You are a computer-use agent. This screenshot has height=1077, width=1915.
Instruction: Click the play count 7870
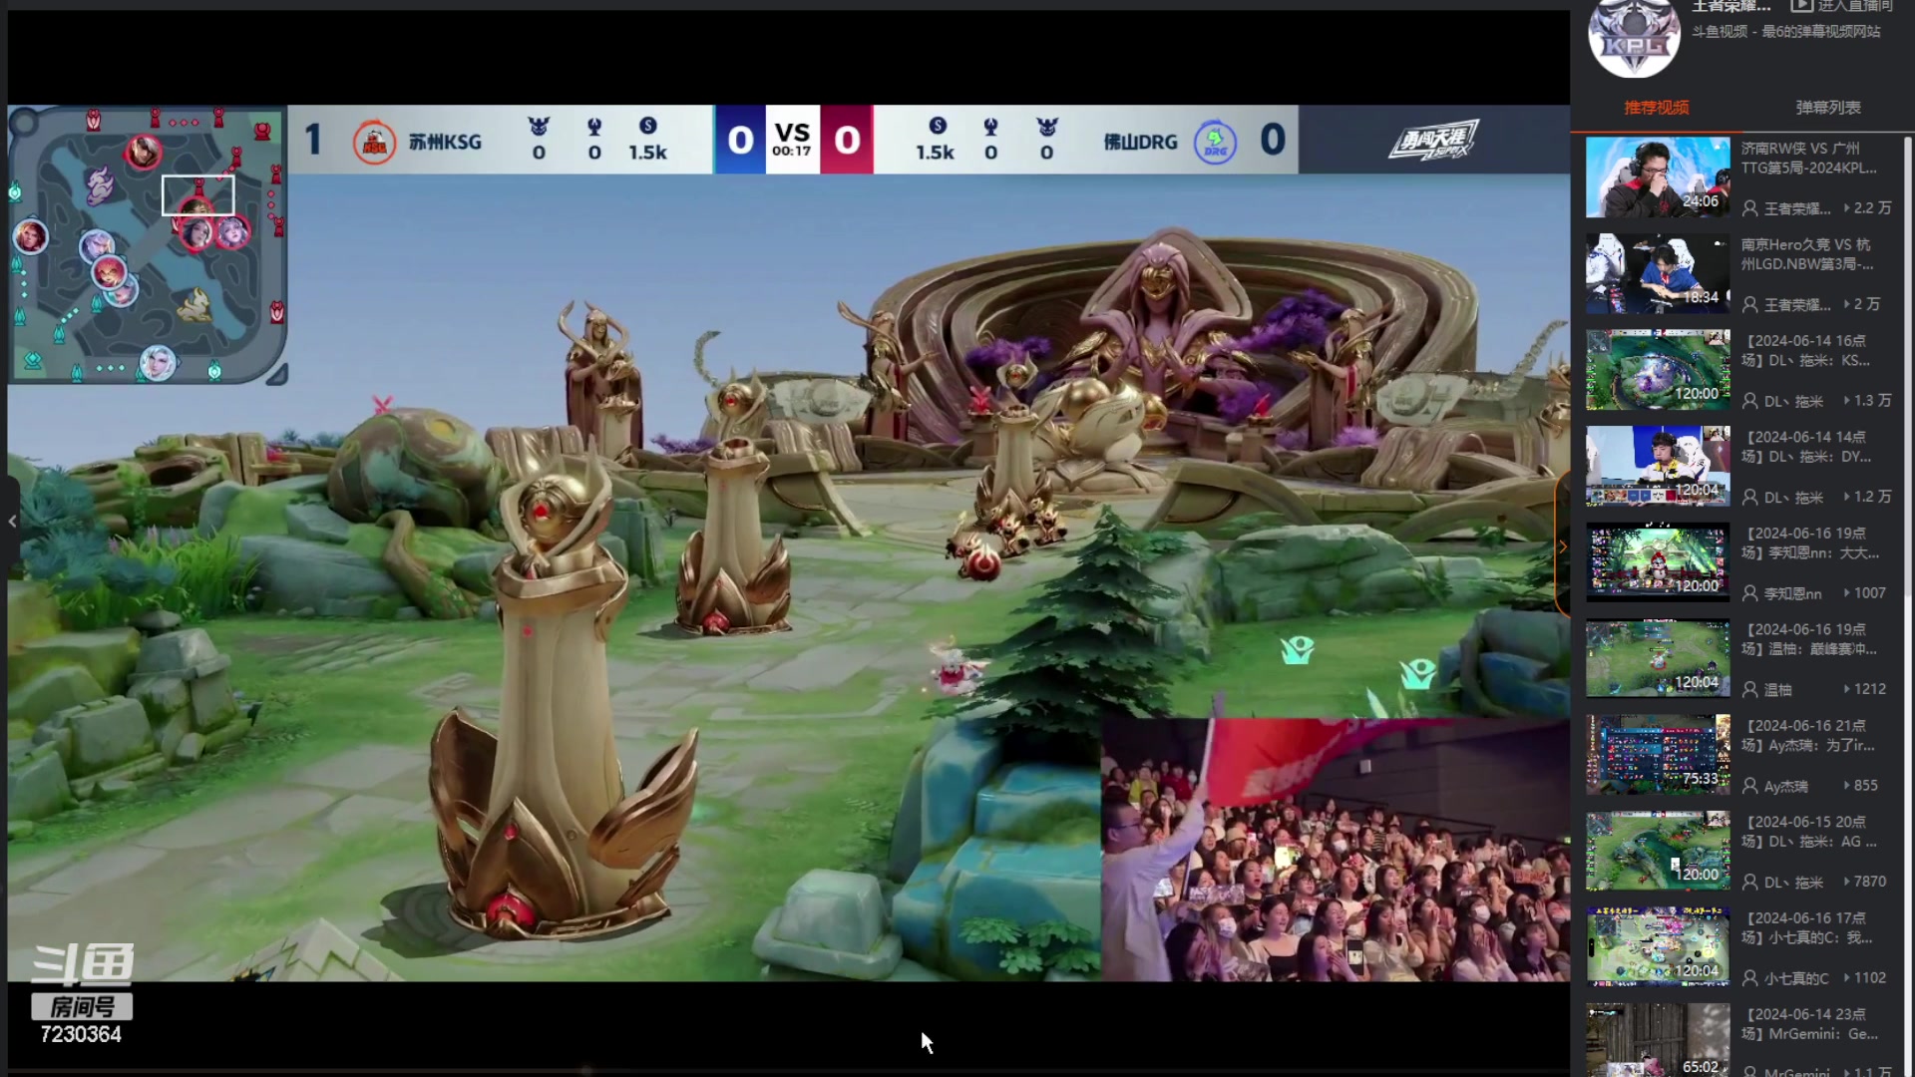[x=1865, y=882]
